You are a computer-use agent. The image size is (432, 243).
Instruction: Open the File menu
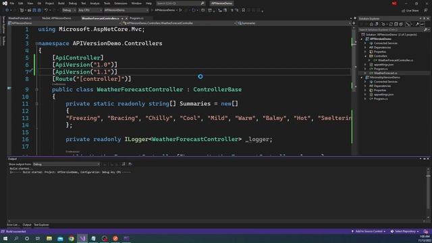point(12,3)
